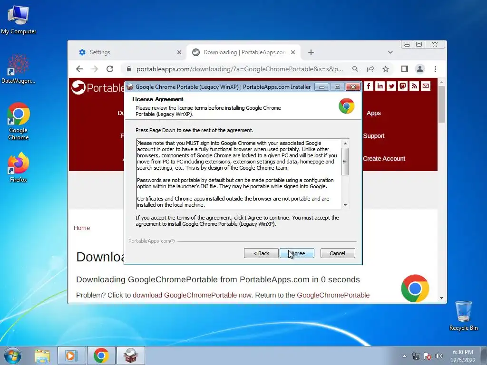Click the RSS feed icon
The height and width of the screenshot is (365, 487).
click(414, 86)
